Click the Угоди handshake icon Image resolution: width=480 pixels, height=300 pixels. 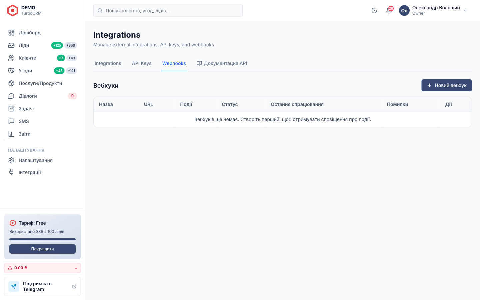(x=11, y=71)
